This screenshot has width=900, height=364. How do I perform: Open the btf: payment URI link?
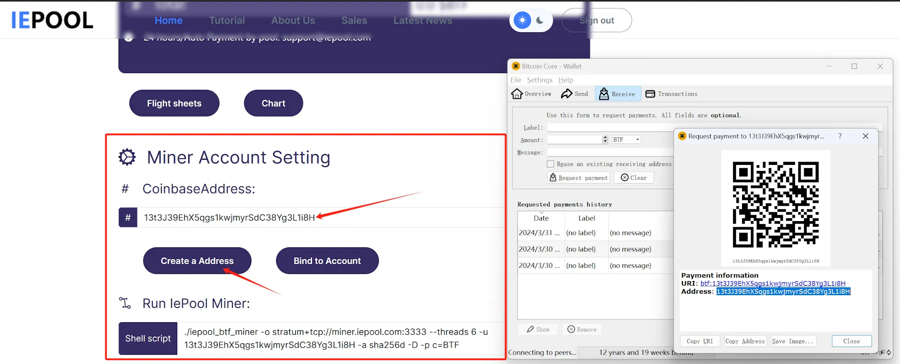pos(773,283)
